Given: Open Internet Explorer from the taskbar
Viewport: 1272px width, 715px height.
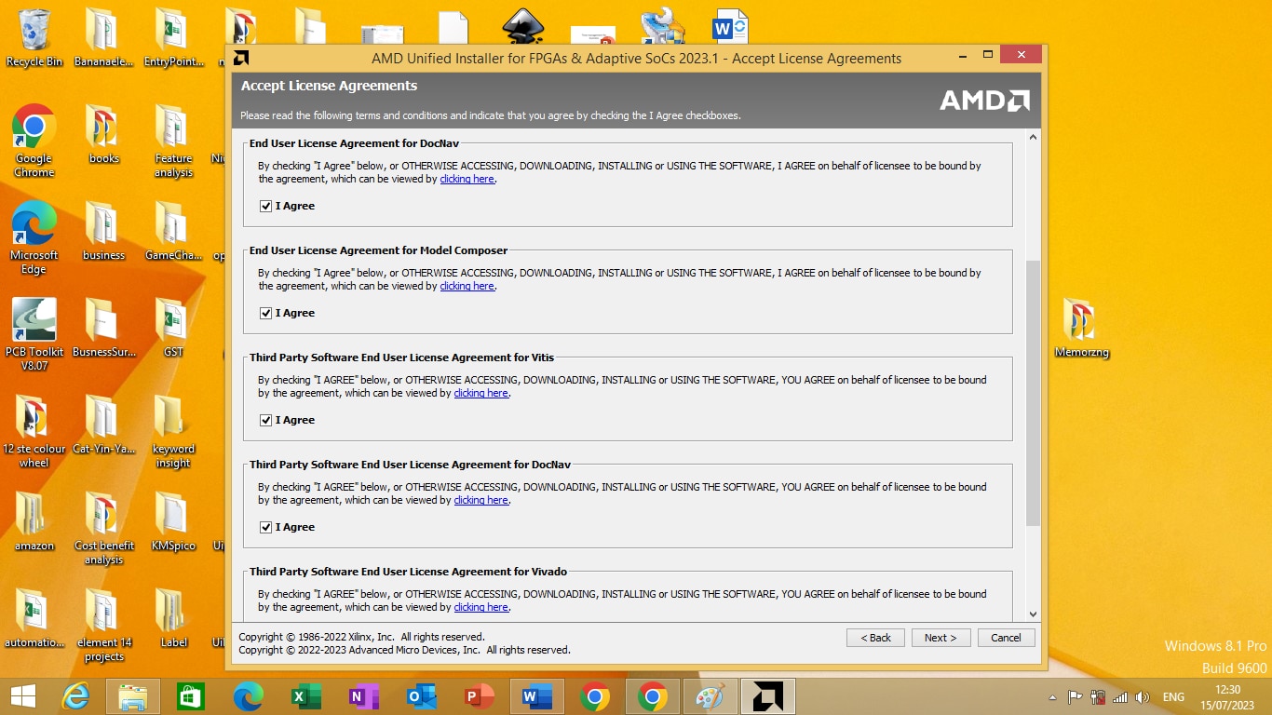Looking at the screenshot, I should point(76,696).
